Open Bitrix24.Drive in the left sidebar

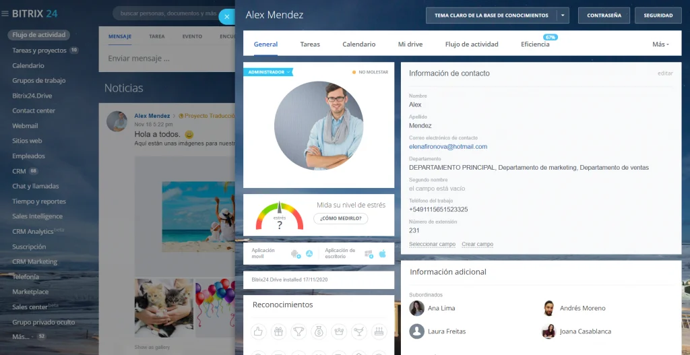(x=32, y=96)
